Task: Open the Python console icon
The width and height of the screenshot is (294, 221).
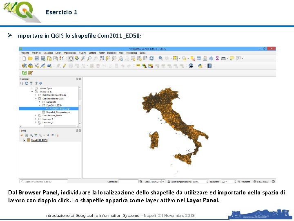Action: click(x=200, y=66)
